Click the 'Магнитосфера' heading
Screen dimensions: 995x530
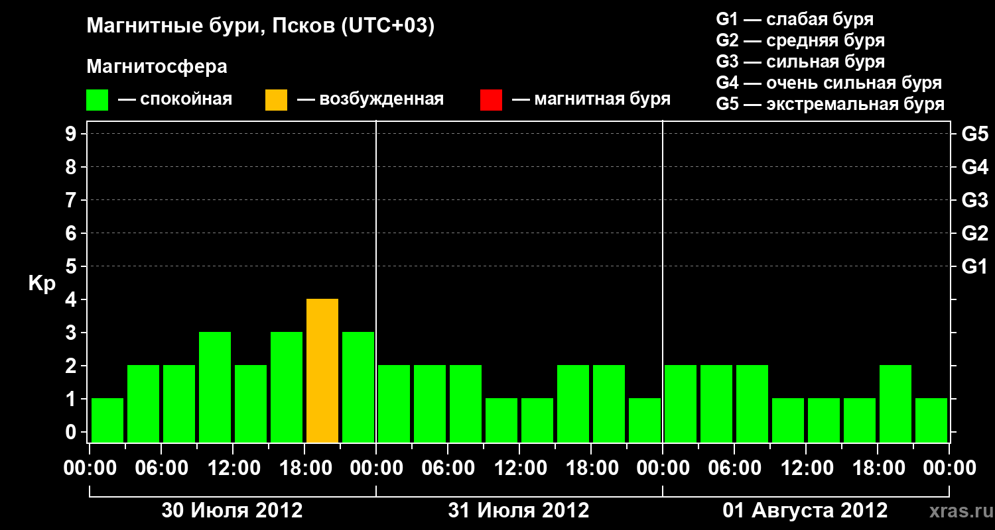157,67
